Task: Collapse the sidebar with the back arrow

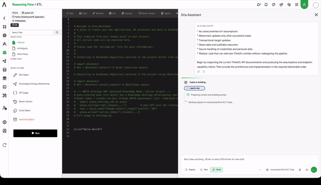Action: pos(4,18)
